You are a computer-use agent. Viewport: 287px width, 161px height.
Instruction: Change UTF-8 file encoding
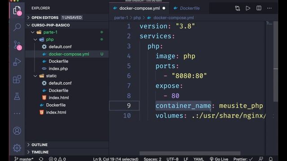pos(172,159)
